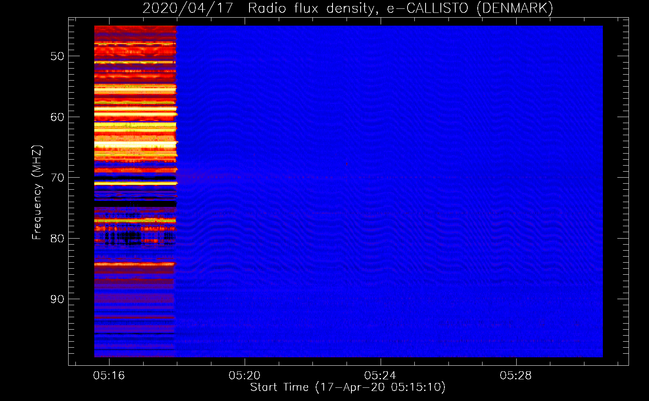Click the 05:28 time tick label
This screenshot has height=401, width=649.
tap(516, 376)
